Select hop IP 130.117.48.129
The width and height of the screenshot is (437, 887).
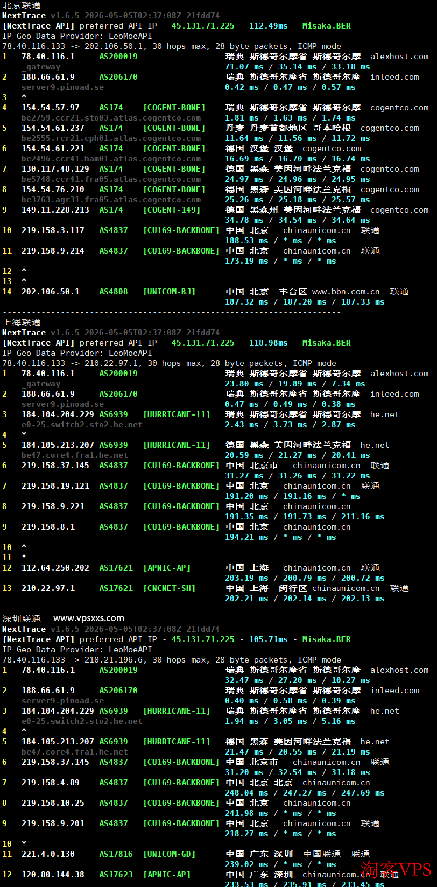tap(55, 169)
